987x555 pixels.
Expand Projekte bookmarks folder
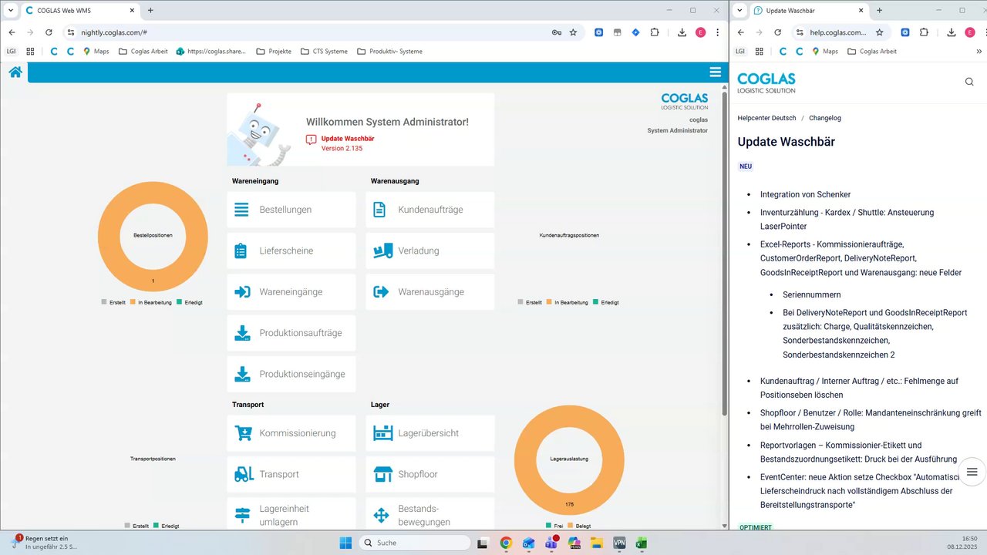(274, 52)
